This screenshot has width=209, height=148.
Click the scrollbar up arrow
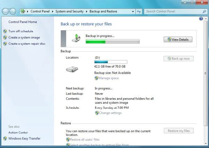[x=206, y=19]
